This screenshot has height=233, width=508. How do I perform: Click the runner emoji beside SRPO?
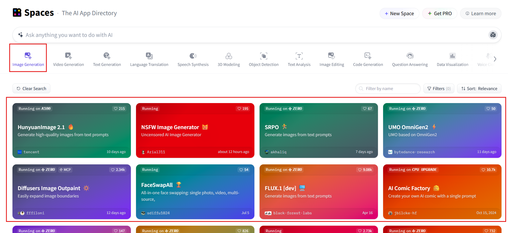click(284, 127)
